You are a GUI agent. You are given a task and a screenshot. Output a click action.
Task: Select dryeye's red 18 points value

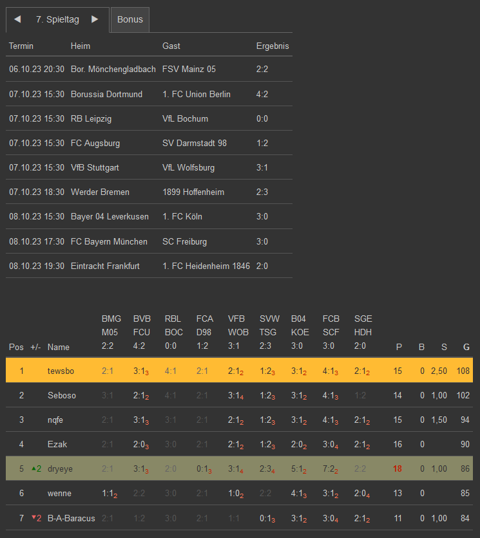click(398, 468)
